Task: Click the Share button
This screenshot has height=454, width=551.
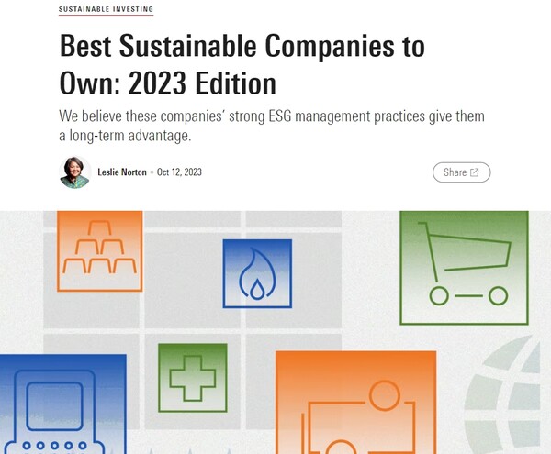Action: [461, 172]
